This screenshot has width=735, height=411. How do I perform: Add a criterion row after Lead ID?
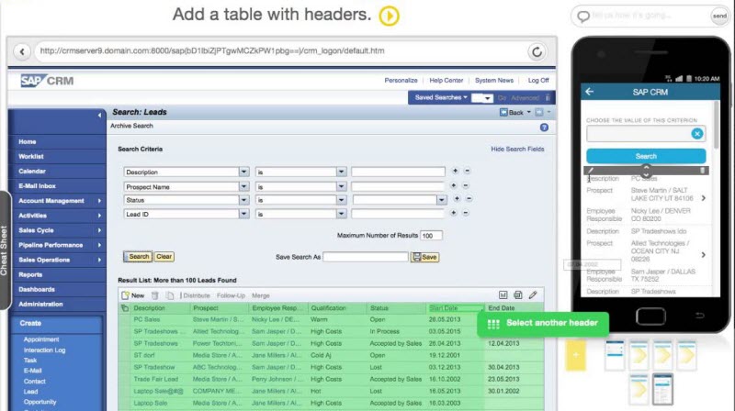coord(453,213)
